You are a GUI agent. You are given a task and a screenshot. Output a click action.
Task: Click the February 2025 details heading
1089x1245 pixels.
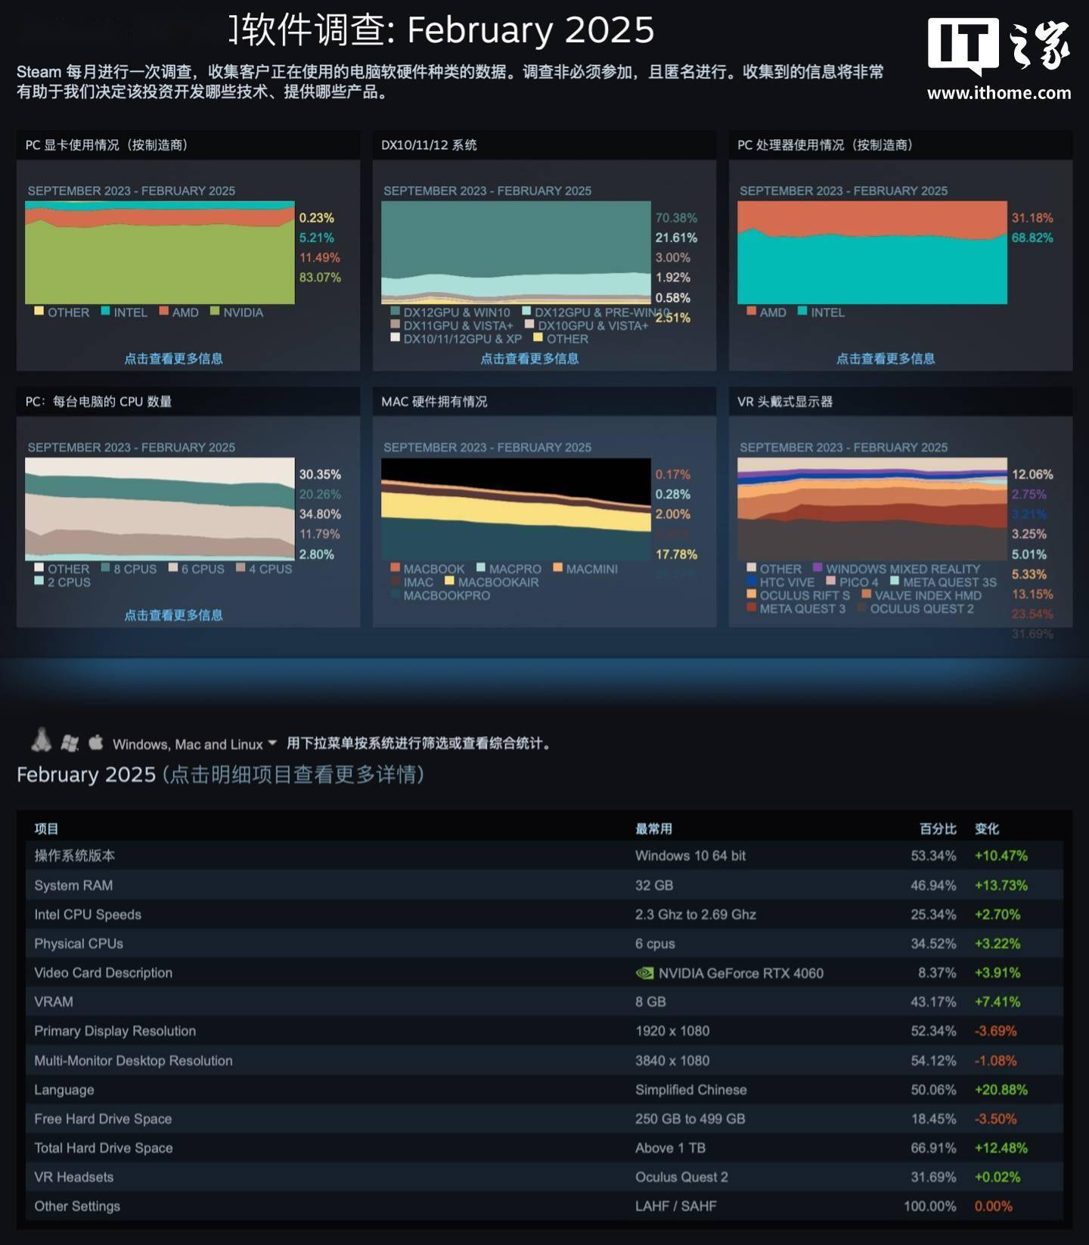click(220, 775)
